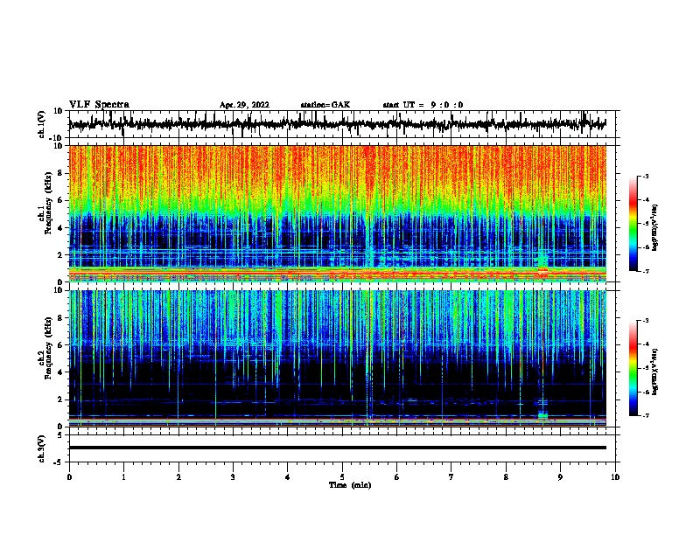Click the "station=GAK" header text
Image resolution: width=693 pixels, height=535 pixels.
tap(325, 105)
